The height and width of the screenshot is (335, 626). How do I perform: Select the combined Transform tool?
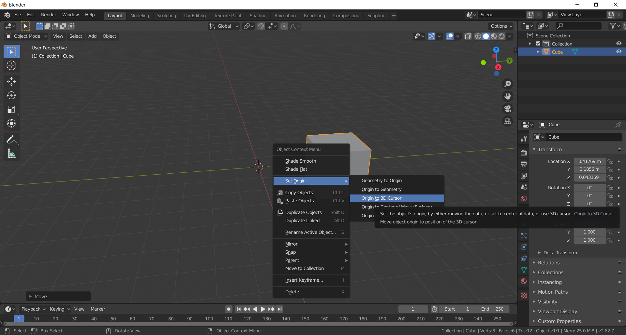[x=11, y=123]
